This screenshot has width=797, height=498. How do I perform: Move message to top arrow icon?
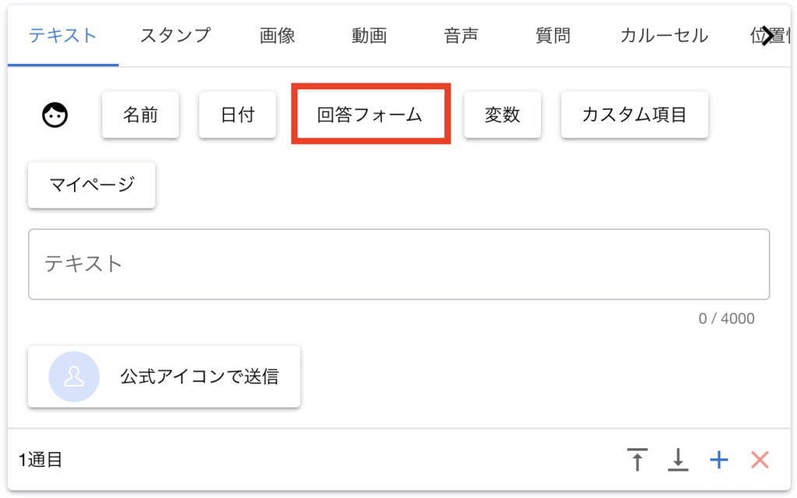[x=637, y=460]
